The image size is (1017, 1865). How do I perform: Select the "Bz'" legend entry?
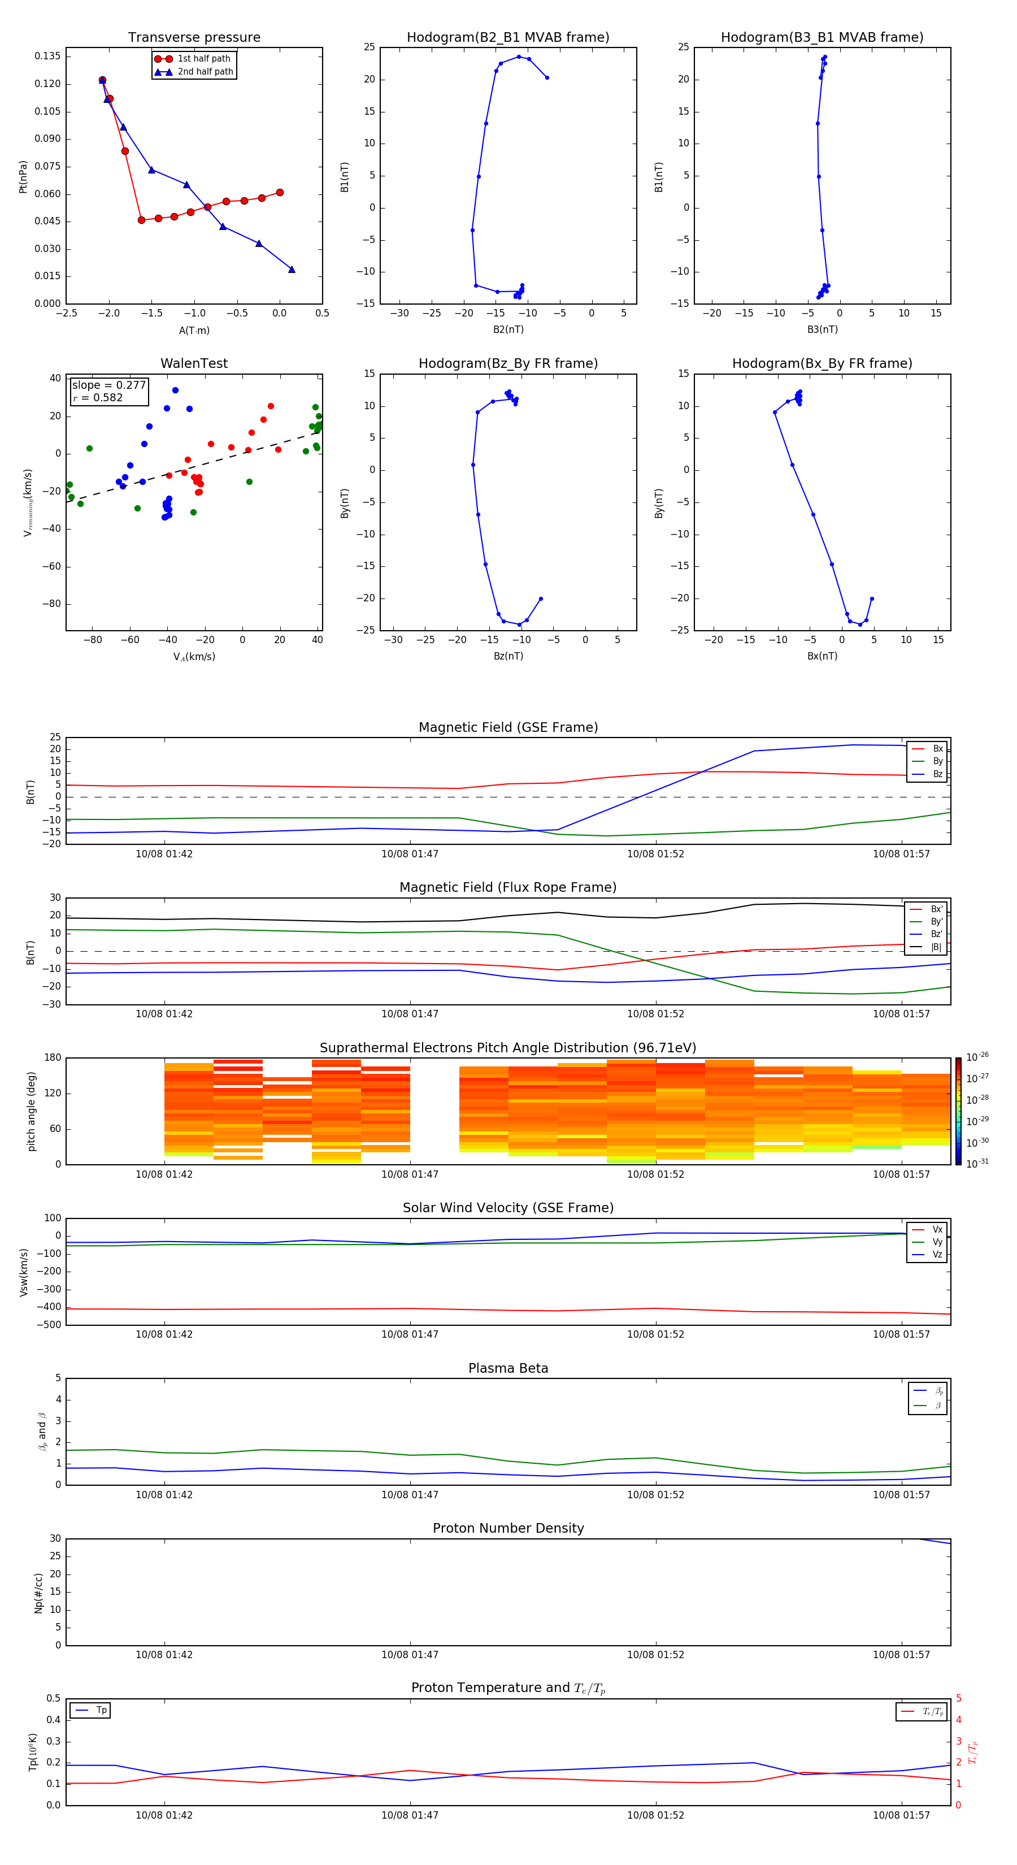927,934
